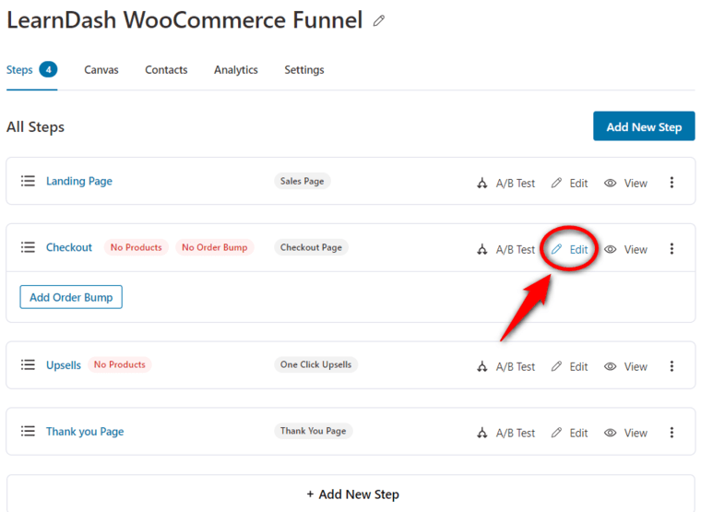Edit the Checkout step
The image size is (701, 512).
click(569, 249)
